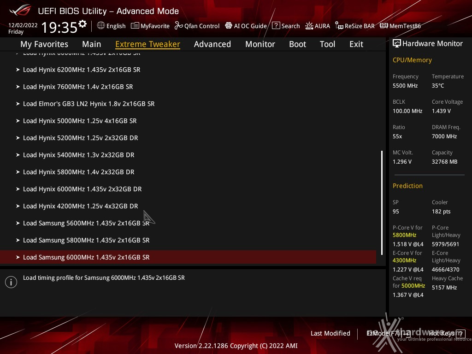
Task: Expand Load Hynix 5800MHz 1.4v 2x32GB DR arrow
Action: click(18, 172)
